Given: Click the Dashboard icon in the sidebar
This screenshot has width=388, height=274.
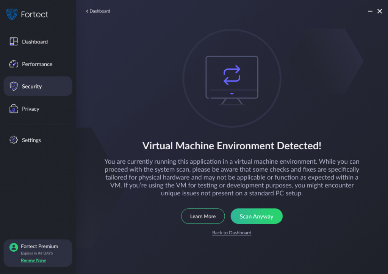Looking at the screenshot, I should [14, 42].
